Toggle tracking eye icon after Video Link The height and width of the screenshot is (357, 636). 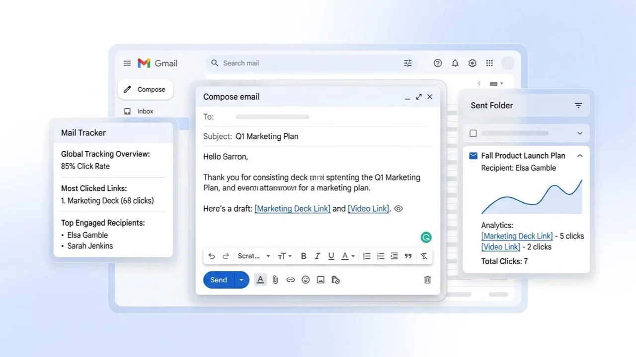pos(398,209)
